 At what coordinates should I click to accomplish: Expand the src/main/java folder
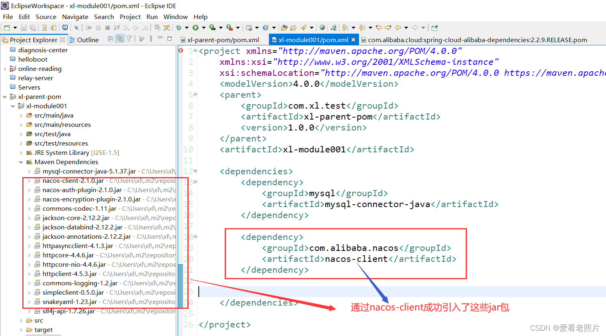(x=21, y=116)
